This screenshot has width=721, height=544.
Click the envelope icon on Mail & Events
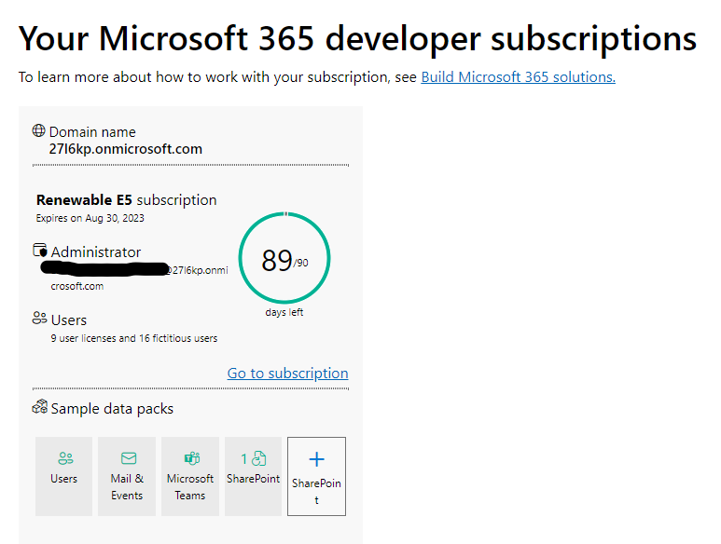pos(129,458)
